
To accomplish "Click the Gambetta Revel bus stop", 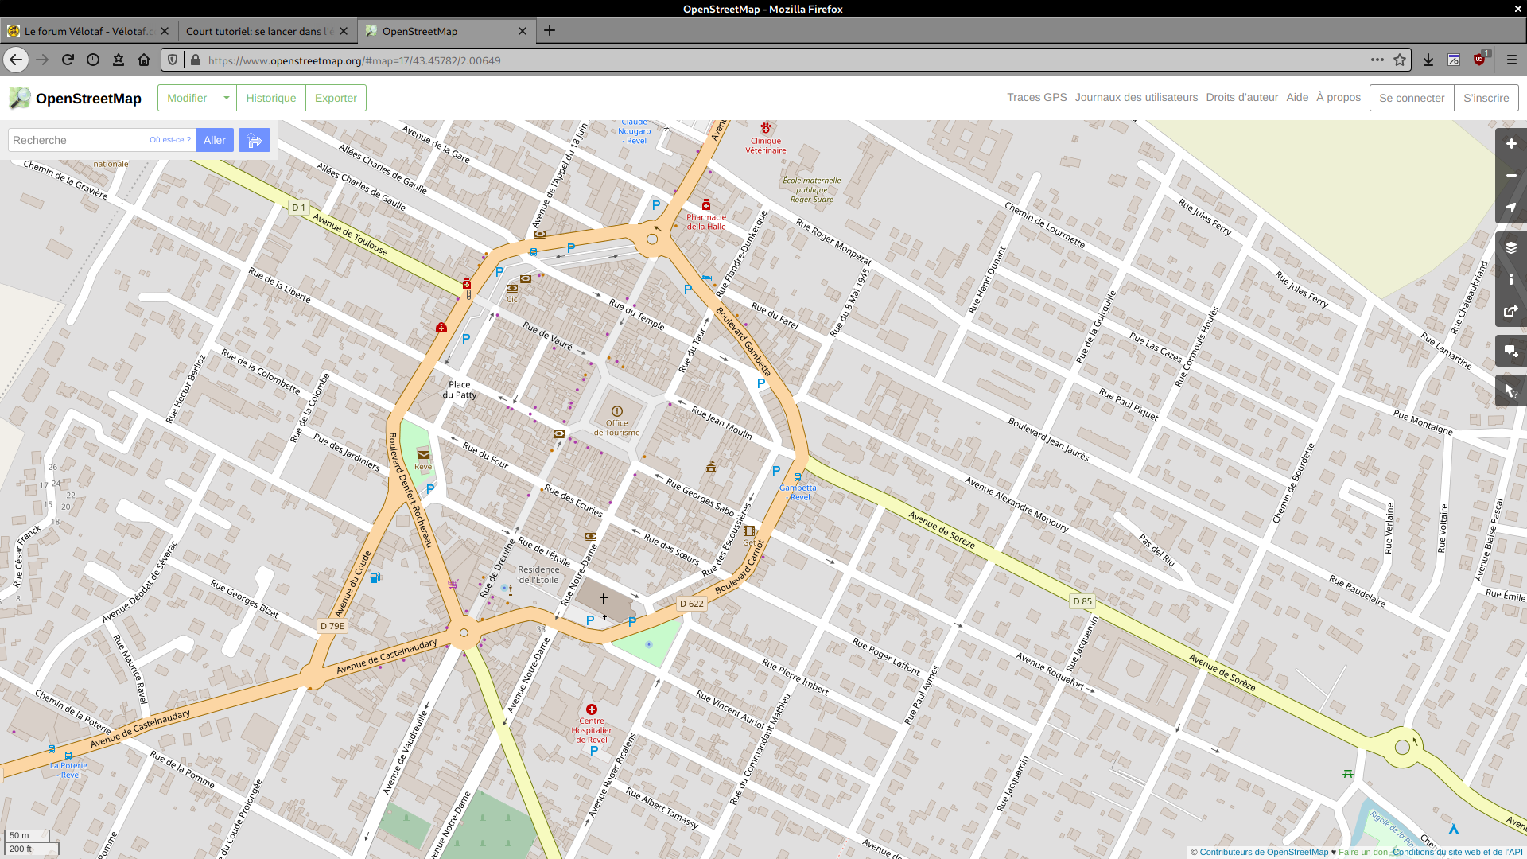I will point(798,478).
